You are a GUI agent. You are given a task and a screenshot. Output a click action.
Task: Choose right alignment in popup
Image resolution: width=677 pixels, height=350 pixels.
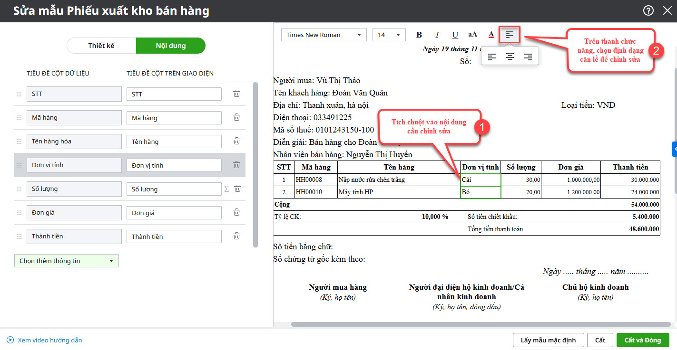click(x=528, y=57)
